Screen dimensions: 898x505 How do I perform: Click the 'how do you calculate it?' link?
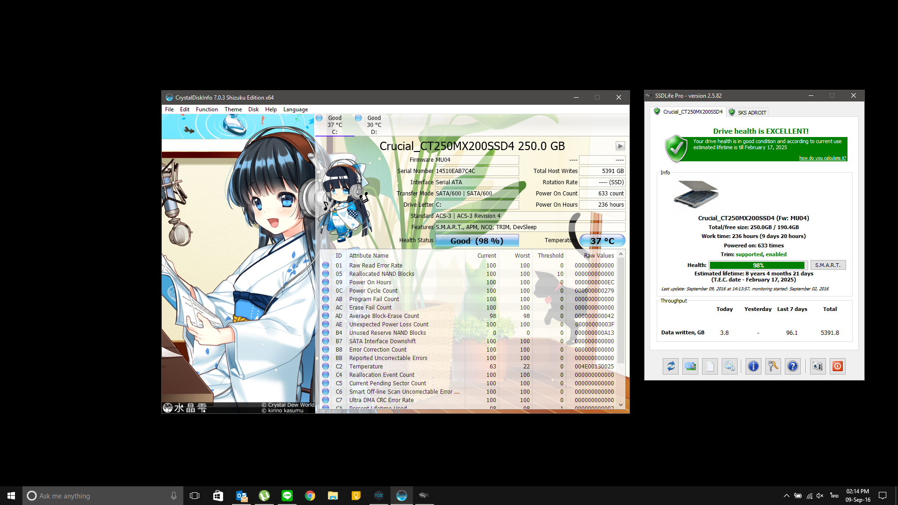pos(822,158)
